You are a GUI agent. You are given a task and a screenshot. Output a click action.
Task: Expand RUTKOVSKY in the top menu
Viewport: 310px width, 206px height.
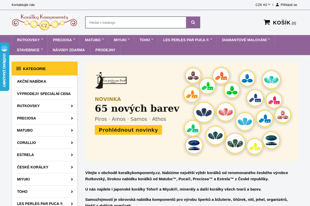pyautogui.click(x=30, y=40)
